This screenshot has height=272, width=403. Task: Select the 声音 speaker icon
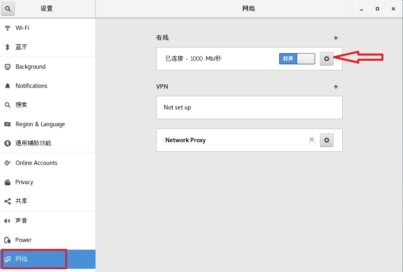[7, 220]
